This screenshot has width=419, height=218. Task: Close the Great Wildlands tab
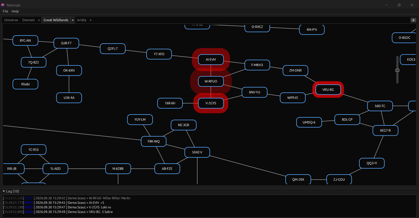click(x=73, y=20)
